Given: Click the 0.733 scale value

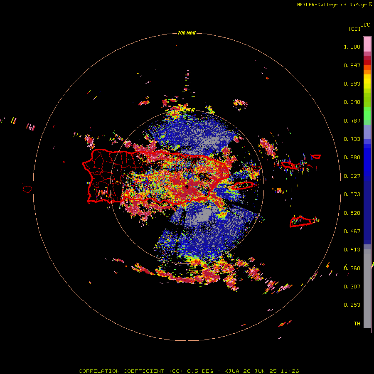Looking at the screenshot, I should (x=352, y=139).
